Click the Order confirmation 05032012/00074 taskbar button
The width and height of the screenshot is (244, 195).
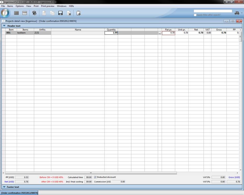point(19,193)
